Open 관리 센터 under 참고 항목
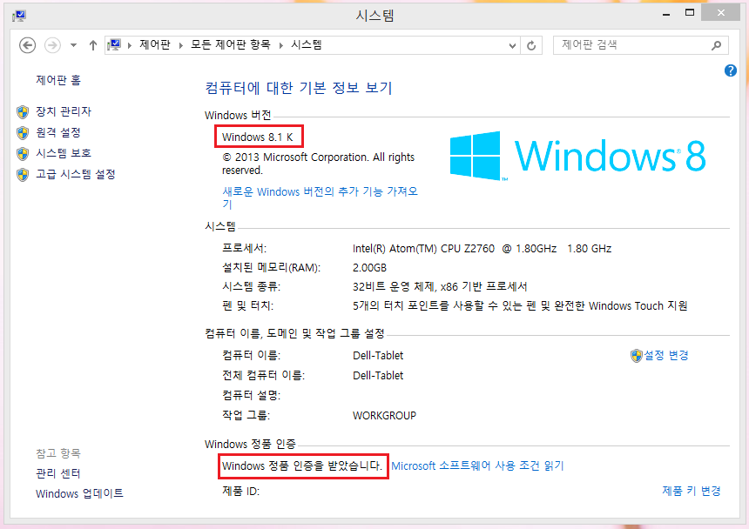 pyautogui.click(x=58, y=473)
